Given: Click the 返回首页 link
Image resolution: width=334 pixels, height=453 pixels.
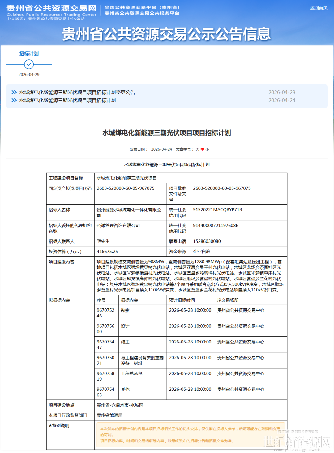Looking at the screenshot, I should (319, 8).
